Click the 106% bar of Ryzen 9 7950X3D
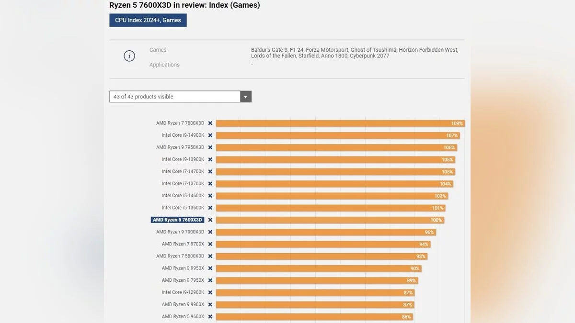Image resolution: width=575 pixels, height=323 pixels. click(x=336, y=147)
